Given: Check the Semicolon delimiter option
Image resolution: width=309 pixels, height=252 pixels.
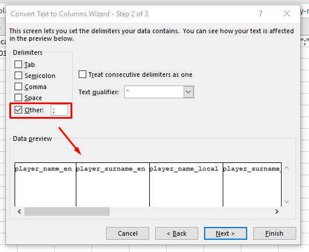Looking at the screenshot, I should (x=18, y=75).
